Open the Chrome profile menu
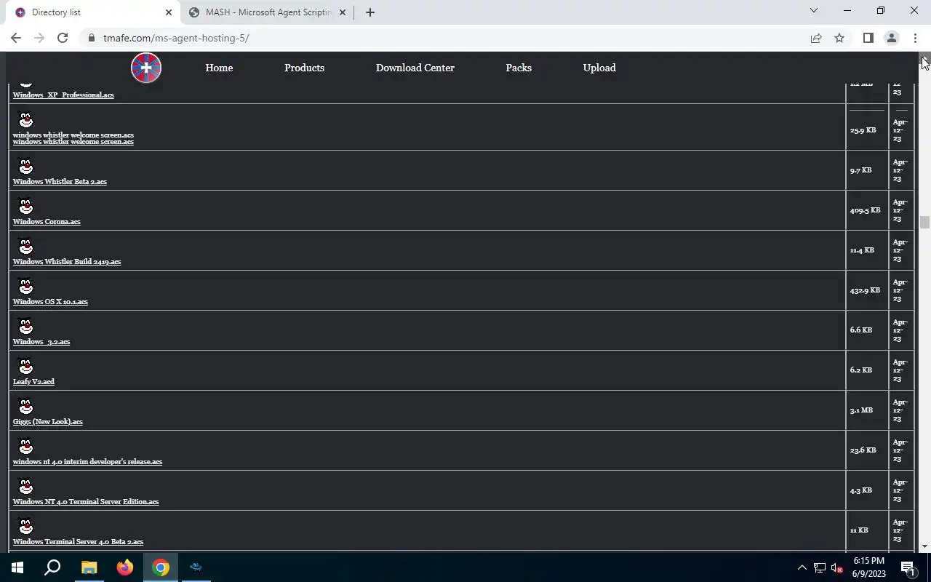Image resolution: width=931 pixels, height=582 pixels. coord(891,38)
